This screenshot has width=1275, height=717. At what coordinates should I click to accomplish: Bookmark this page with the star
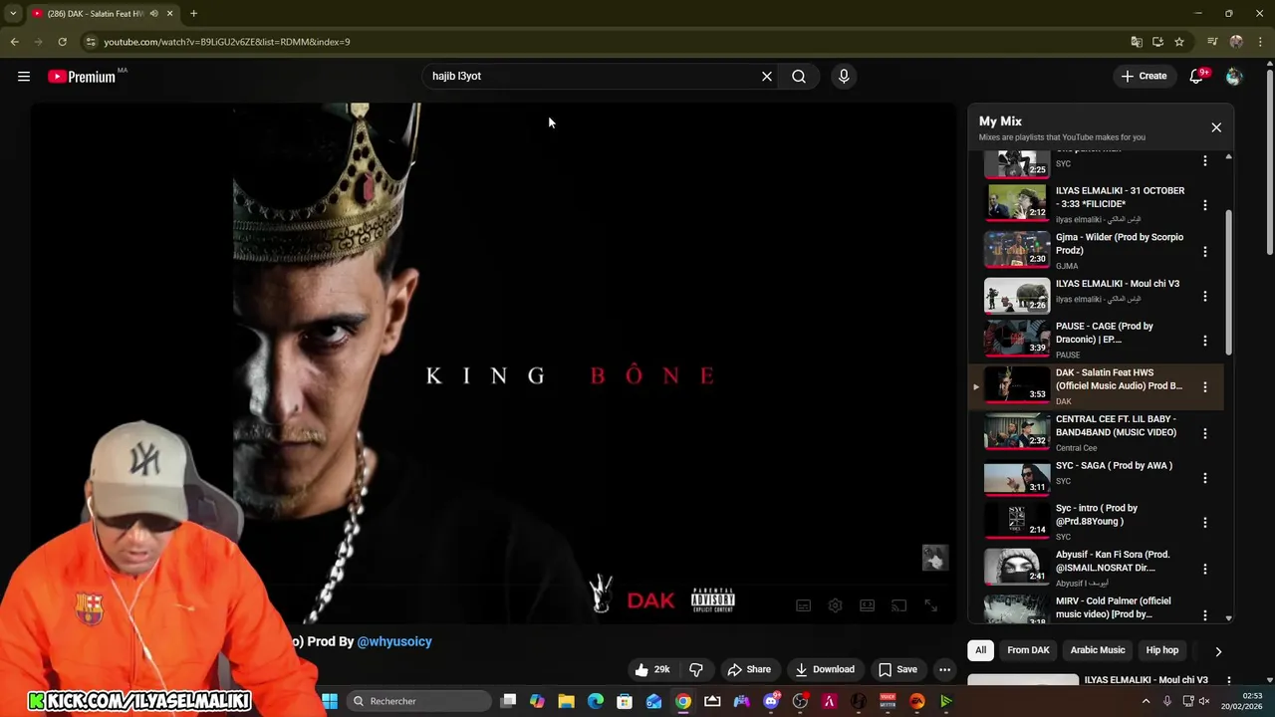(1179, 42)
